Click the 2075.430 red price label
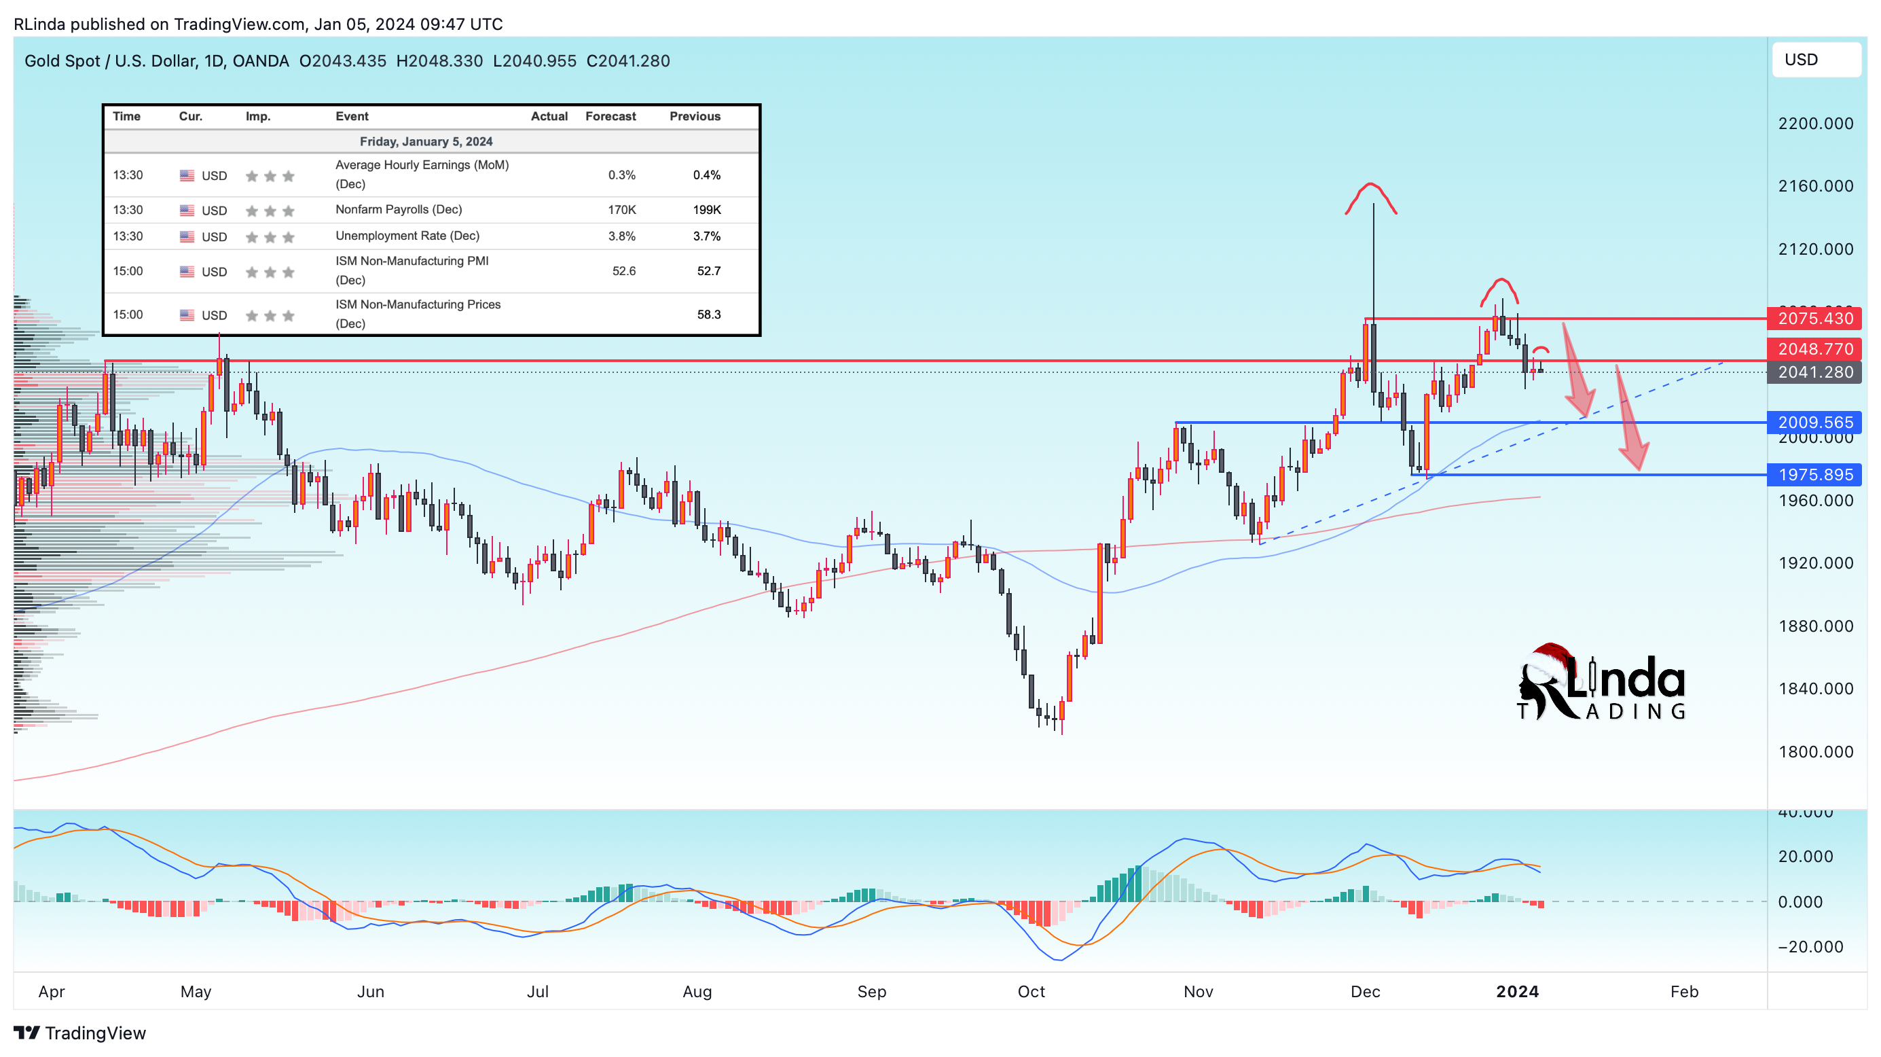This screenshot has height=1057, width=1881. click(1814, 319)
